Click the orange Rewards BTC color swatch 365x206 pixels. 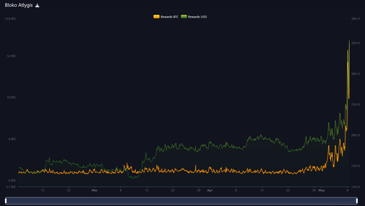[x=156, y=17]
